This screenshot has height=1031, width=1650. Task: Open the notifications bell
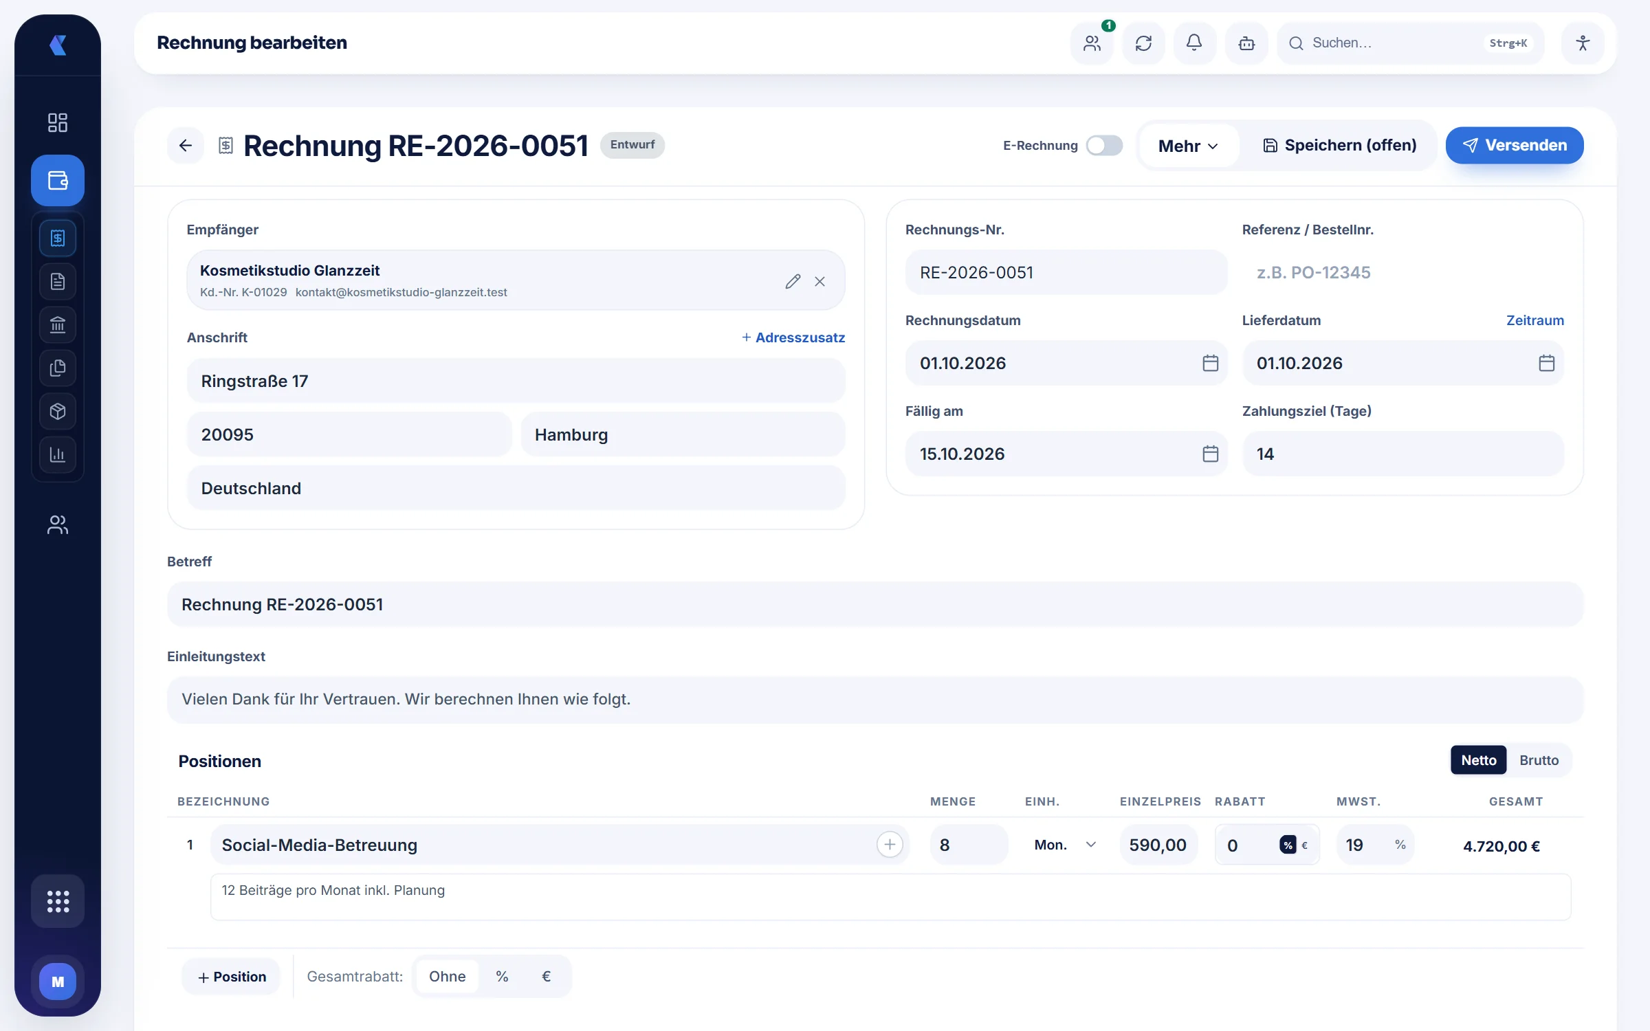pyautogui.click(x=1194, y=43)
